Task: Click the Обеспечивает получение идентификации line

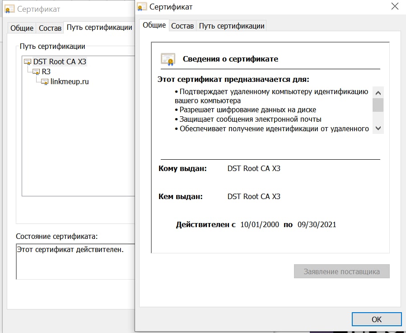Action: tap(272, 129)
